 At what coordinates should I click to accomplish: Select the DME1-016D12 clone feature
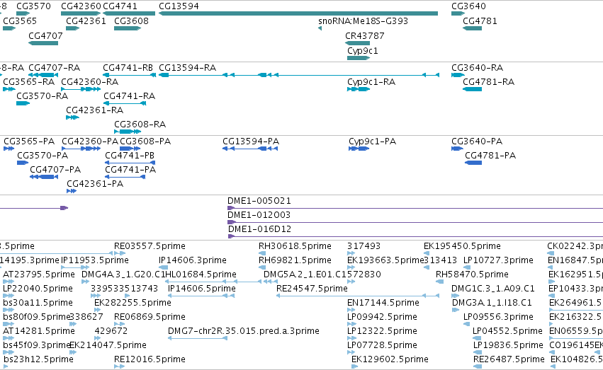coord(415,236)
